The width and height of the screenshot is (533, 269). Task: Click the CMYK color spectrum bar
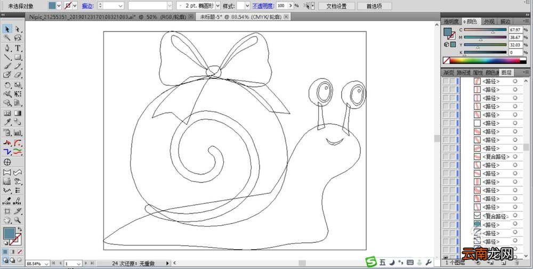click(x=485, y=61)
